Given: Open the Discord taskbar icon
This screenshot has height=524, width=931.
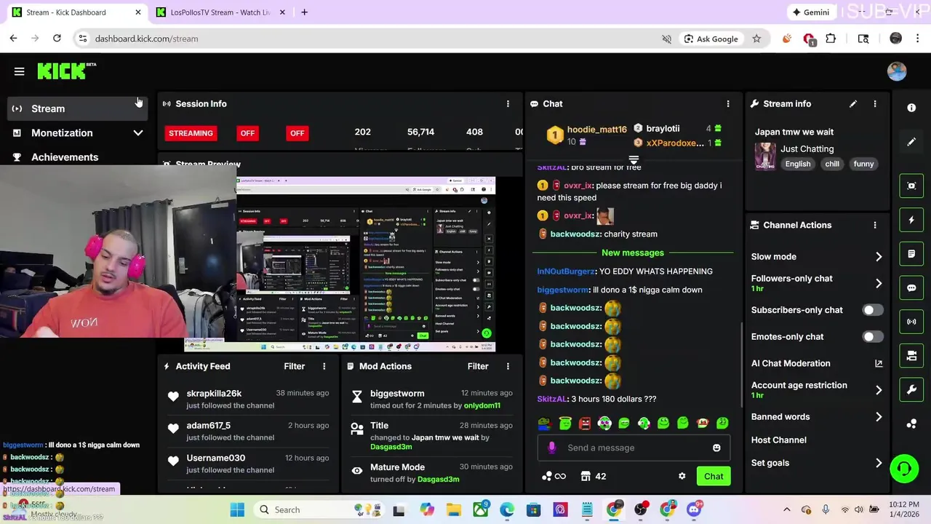Looking at the screenshot, I should [x=694, y=509].
